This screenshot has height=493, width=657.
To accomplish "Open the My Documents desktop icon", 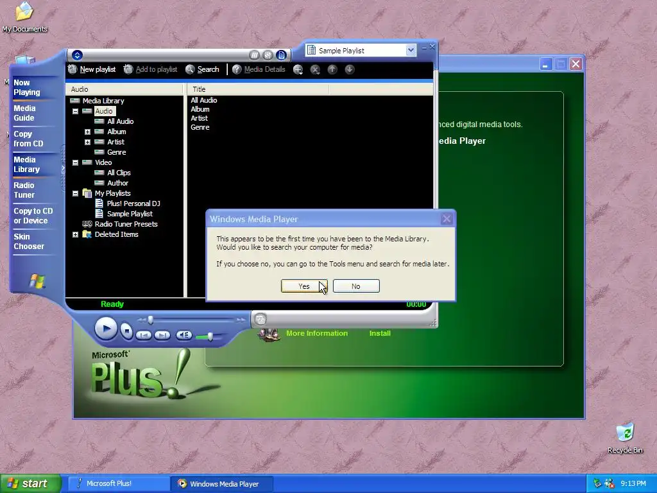I will pos(25,17).
